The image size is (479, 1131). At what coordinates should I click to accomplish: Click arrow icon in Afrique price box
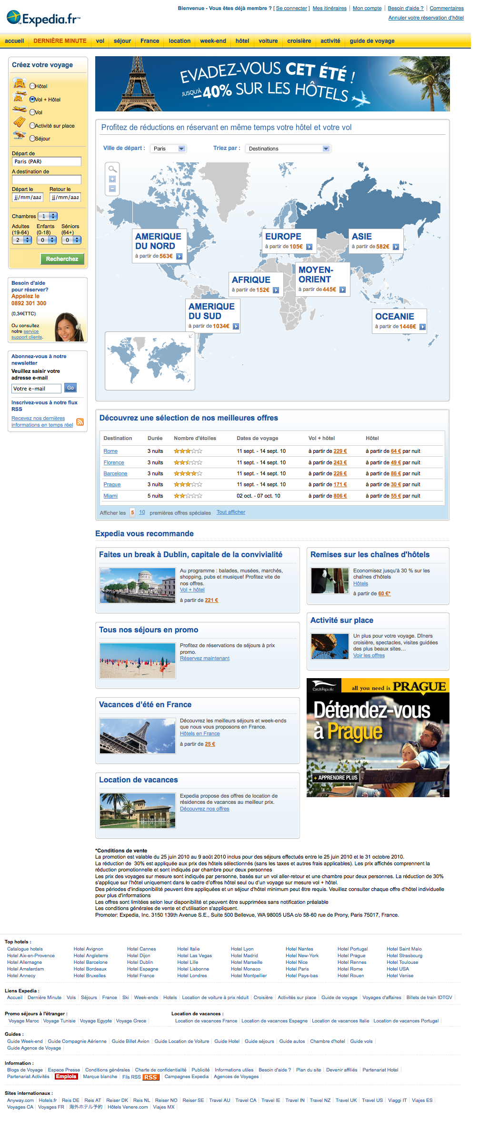(x=276, y=290)
